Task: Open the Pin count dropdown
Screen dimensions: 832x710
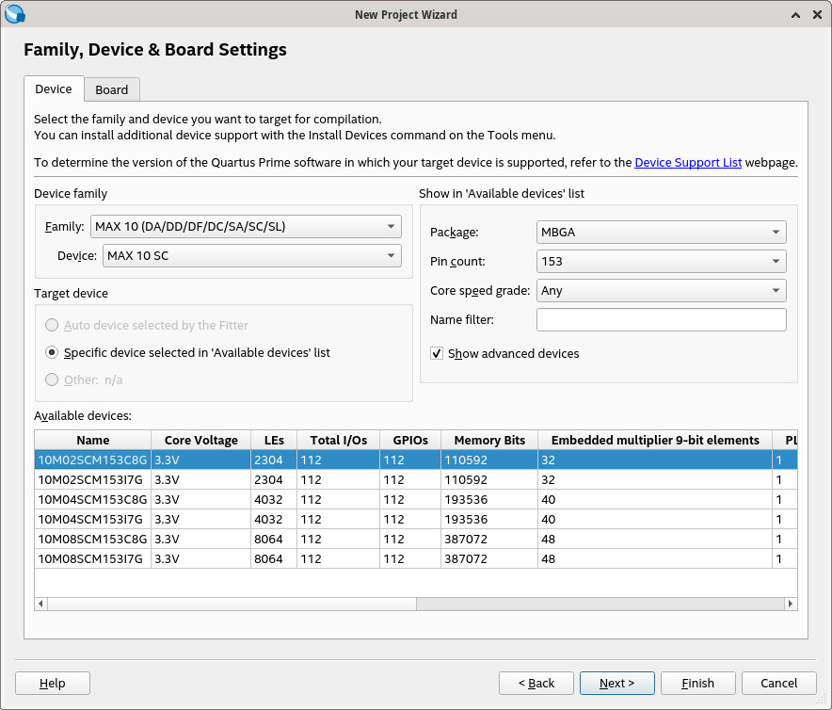Action: pyautogui.click(x=661, y=261)
